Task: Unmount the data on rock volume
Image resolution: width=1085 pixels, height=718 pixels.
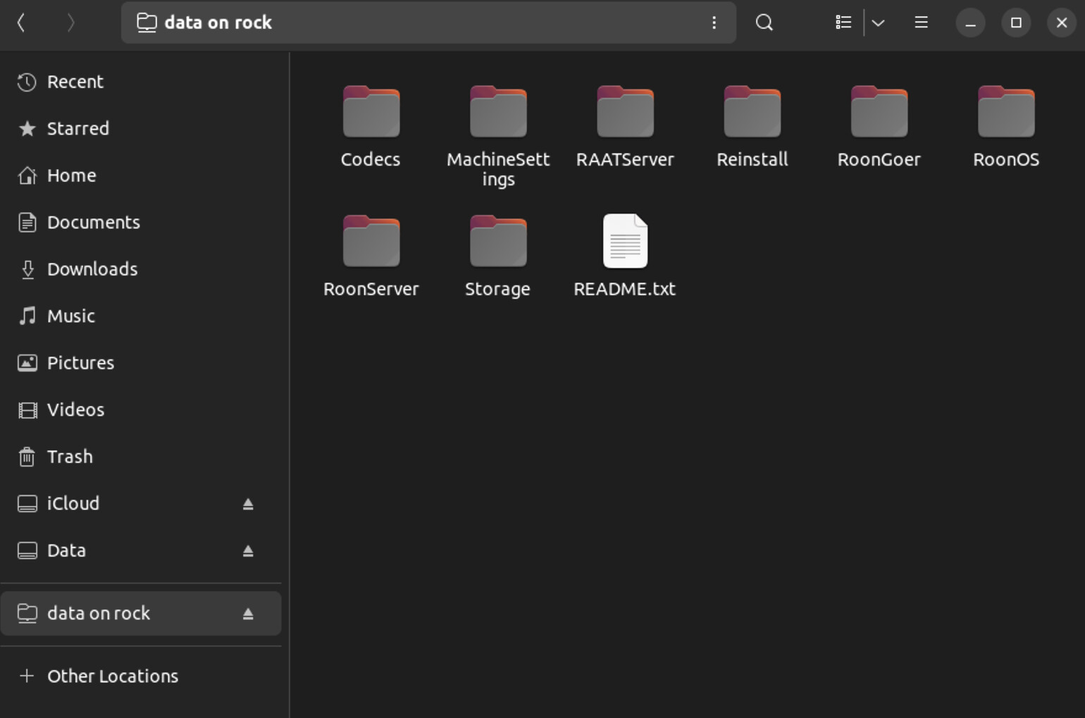Action: [x=248, y=614]
